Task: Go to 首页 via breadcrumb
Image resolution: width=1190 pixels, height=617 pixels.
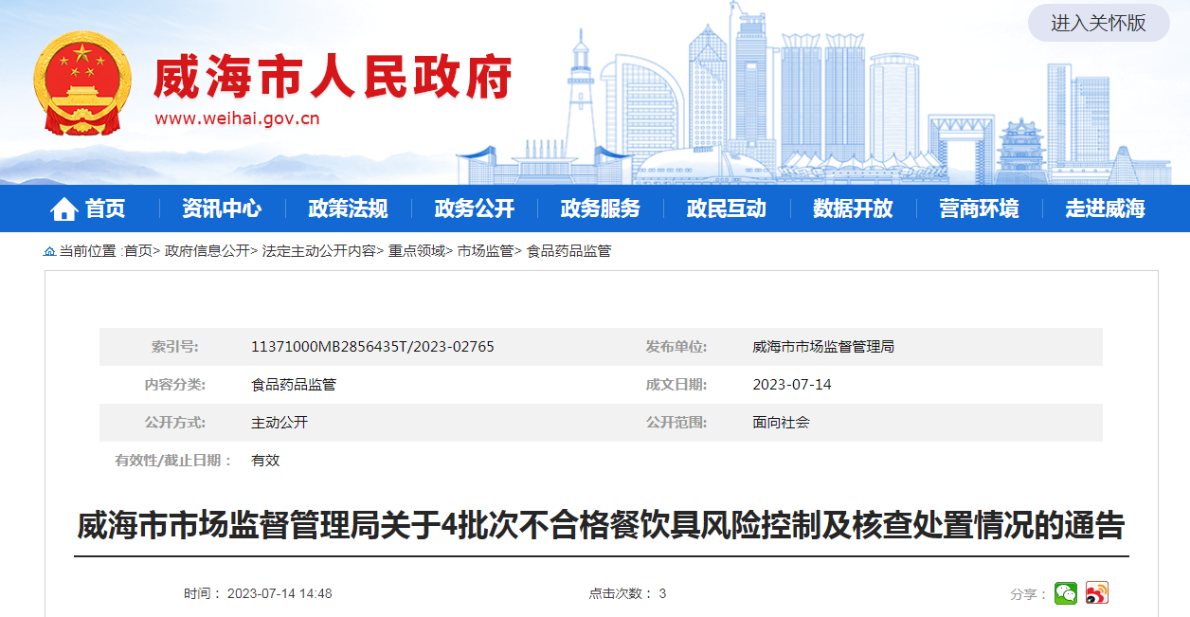Action: 138,251
